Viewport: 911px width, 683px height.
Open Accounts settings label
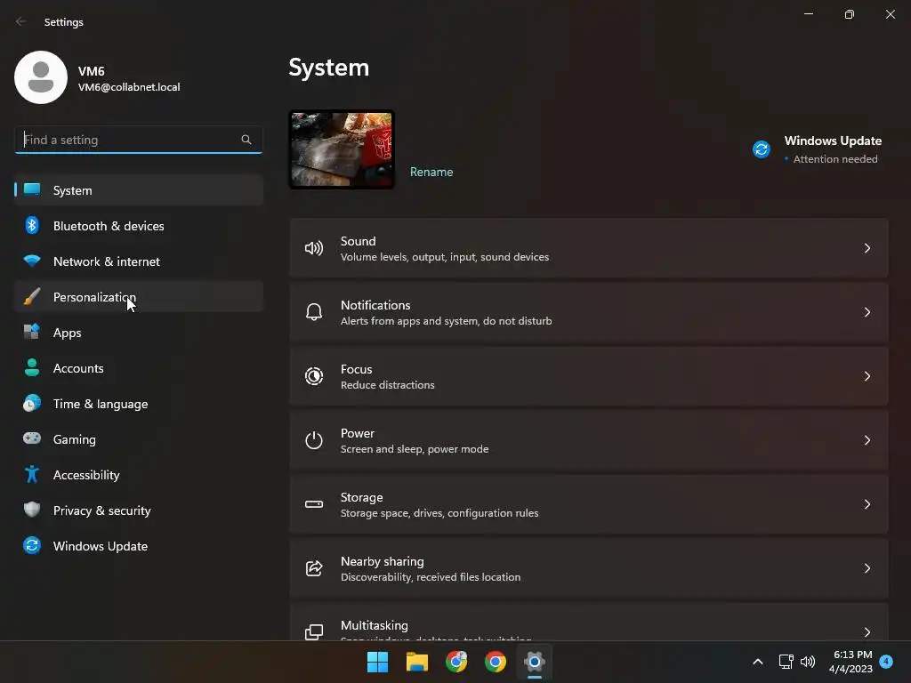[78, 368]
